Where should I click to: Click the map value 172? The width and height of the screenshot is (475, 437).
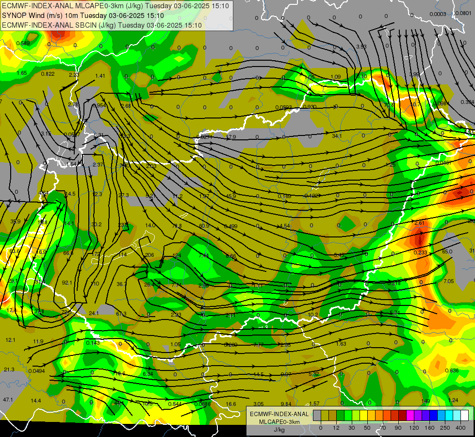click(96, 254)
